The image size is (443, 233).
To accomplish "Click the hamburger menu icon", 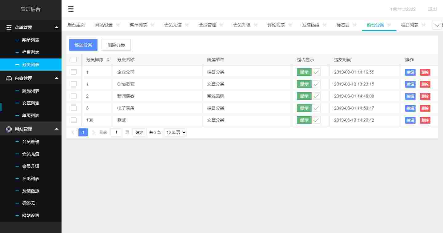I will [71, 9].
